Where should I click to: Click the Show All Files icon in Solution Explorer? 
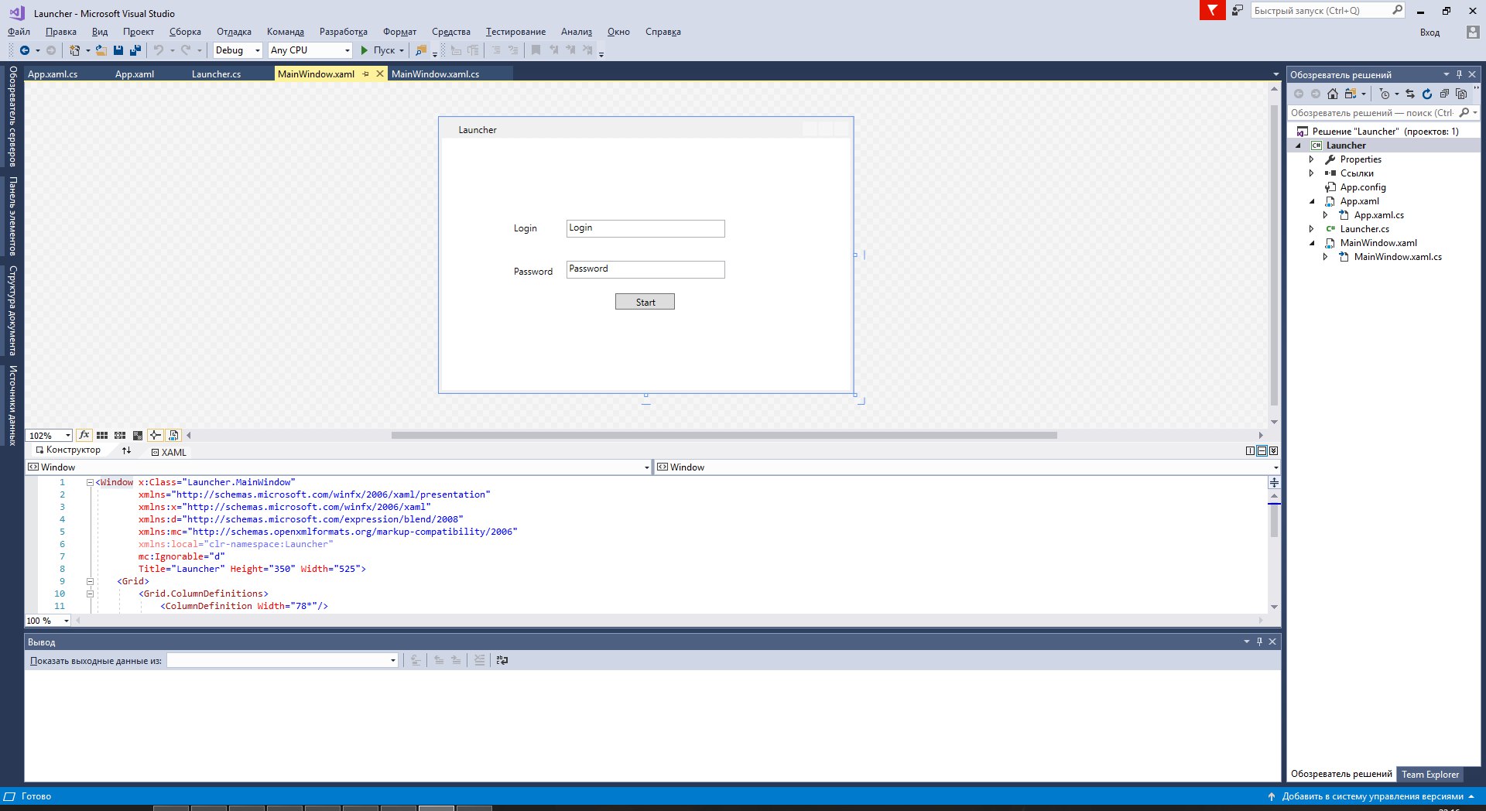click(1461, 94)
